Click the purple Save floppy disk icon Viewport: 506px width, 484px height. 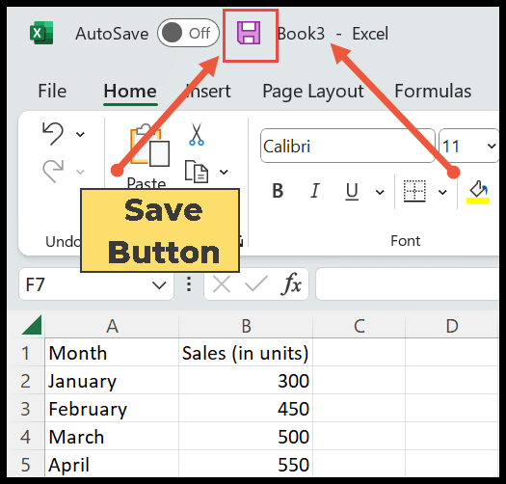pyautogui.click(x=249, y=33)
